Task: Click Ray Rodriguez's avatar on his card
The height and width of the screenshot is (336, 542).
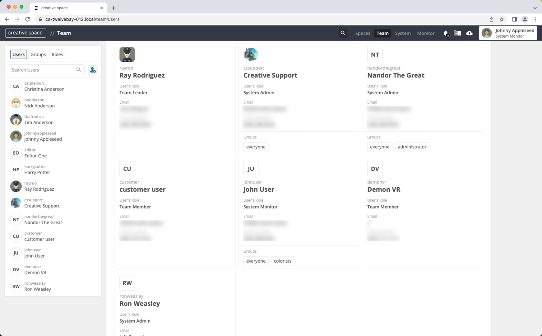Action: pos(127,54)
